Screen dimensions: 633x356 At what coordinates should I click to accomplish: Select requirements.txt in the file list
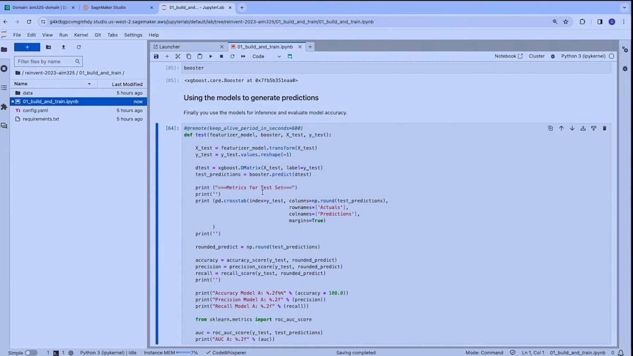[78, 119]
